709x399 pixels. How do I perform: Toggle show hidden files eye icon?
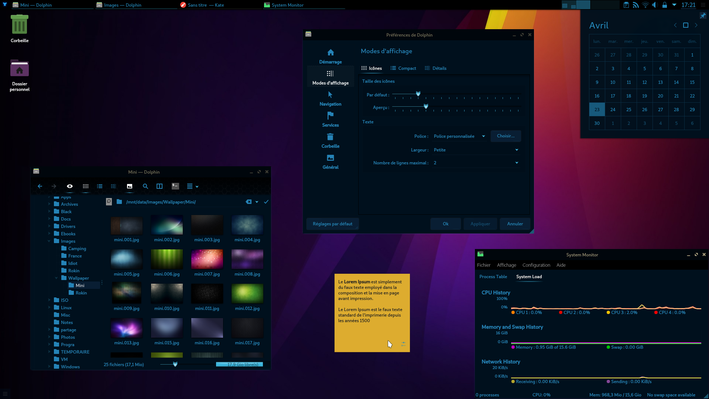pos(70,186)
